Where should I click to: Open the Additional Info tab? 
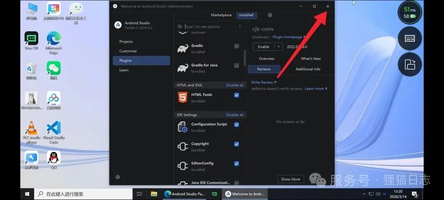(308, 69)
